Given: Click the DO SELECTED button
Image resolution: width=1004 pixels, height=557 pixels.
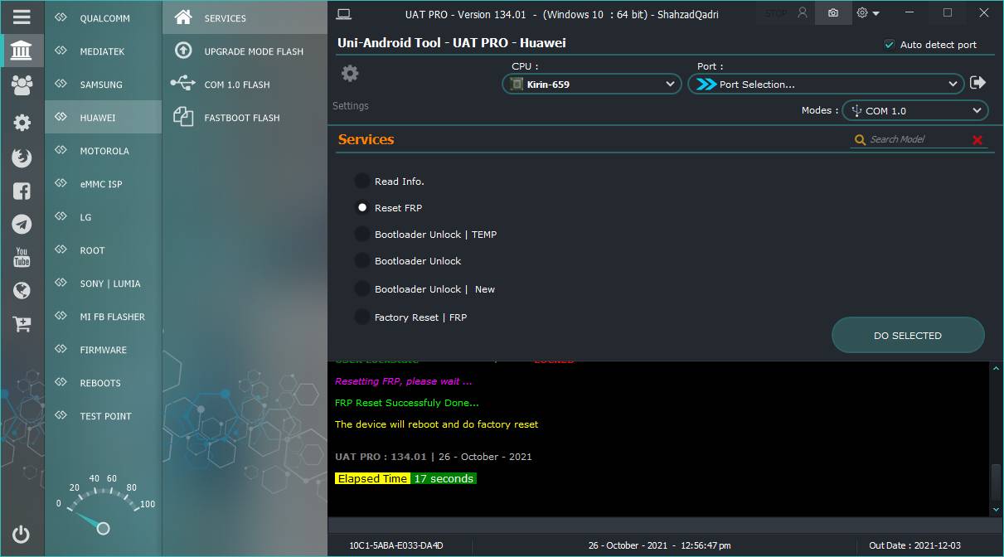Looking at the screenshot, I should point(908,336).
